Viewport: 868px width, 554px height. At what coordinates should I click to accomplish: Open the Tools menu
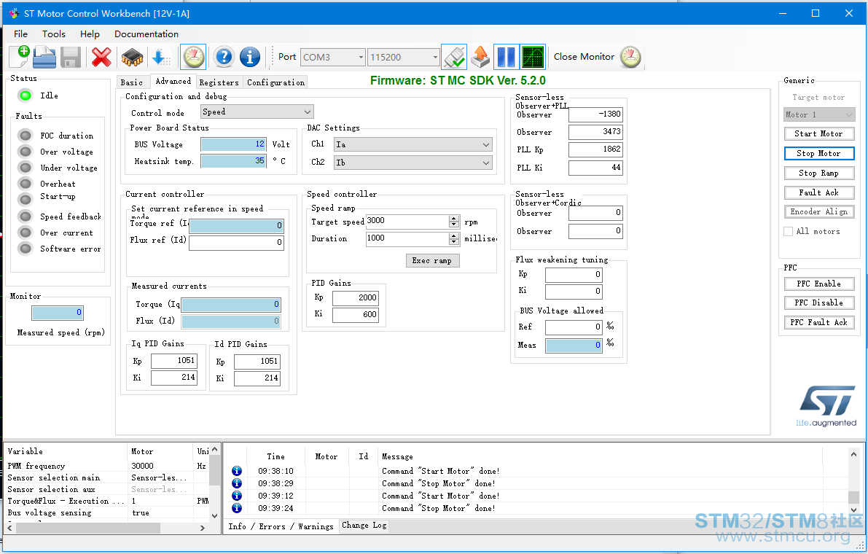tap(54, 34)
